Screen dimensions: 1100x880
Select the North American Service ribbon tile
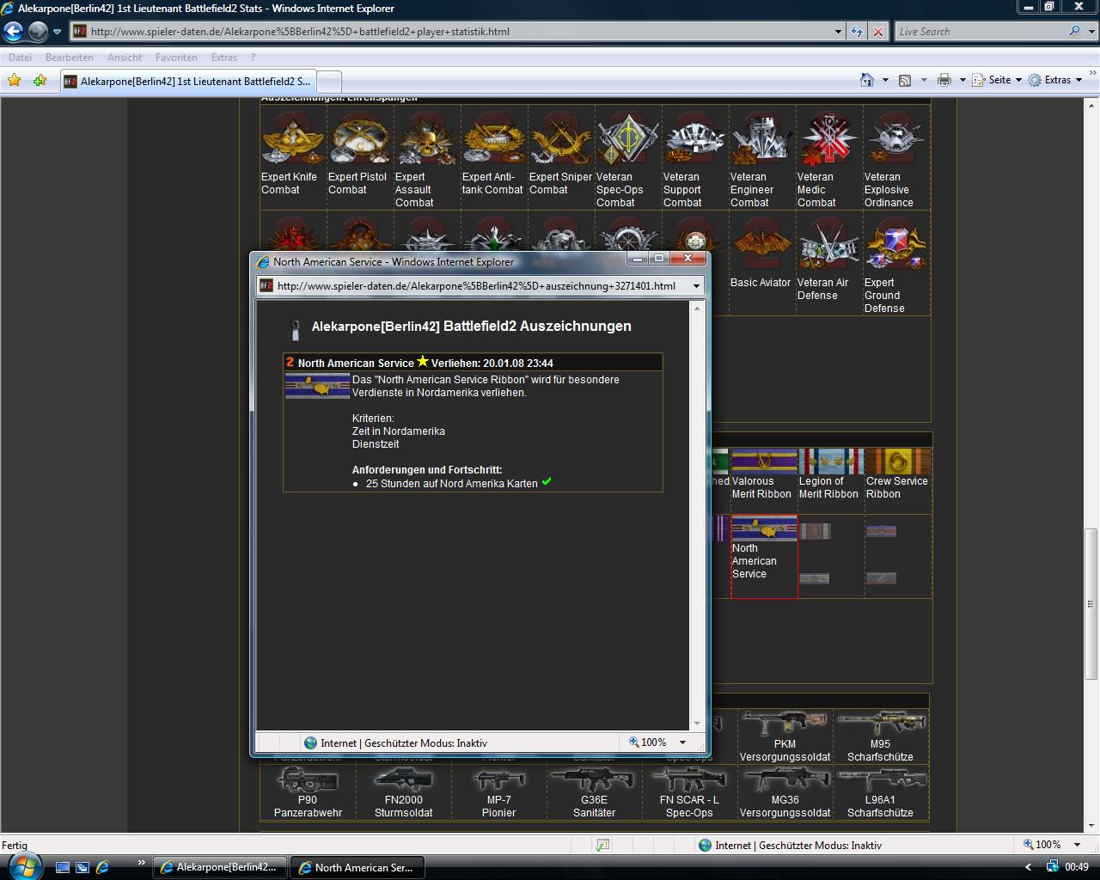point(764,556)
